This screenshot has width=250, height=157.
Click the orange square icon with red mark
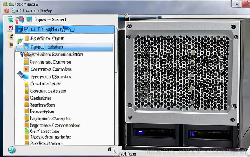[26, 69]
